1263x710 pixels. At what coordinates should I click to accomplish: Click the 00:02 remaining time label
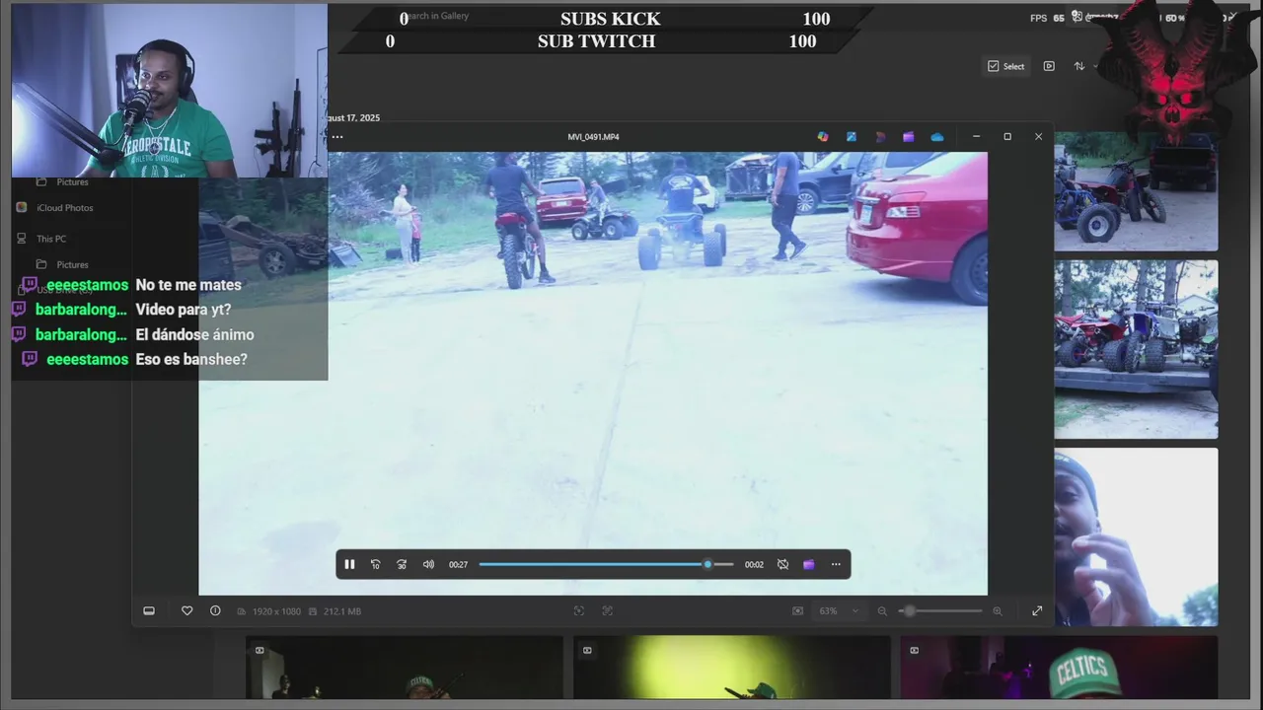click(754, 564)
